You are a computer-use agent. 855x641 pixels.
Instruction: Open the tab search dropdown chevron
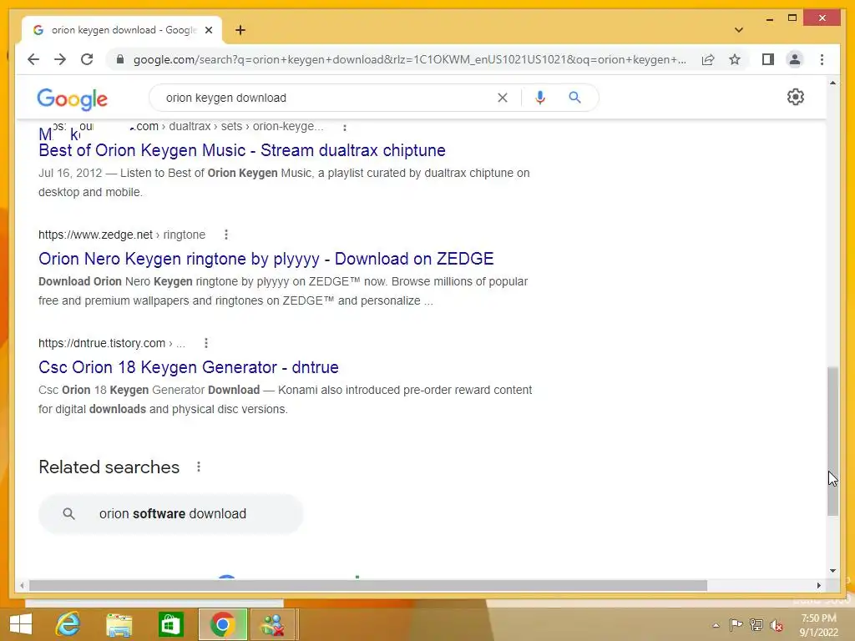coord(738,30)
